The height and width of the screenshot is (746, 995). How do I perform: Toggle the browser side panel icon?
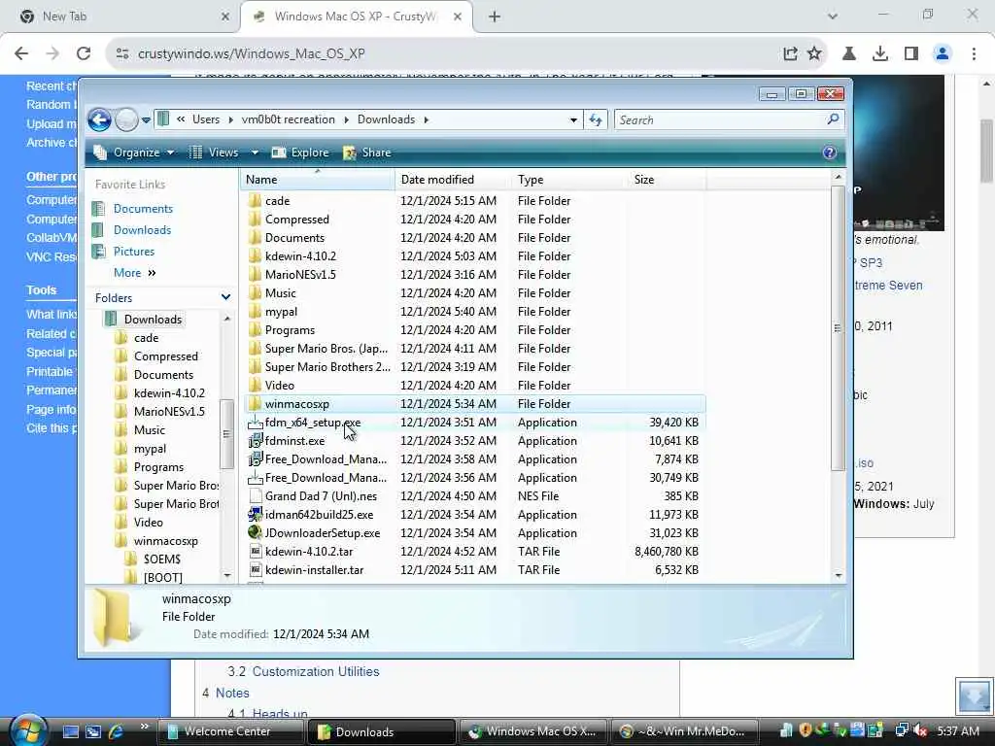coord(911,53)
